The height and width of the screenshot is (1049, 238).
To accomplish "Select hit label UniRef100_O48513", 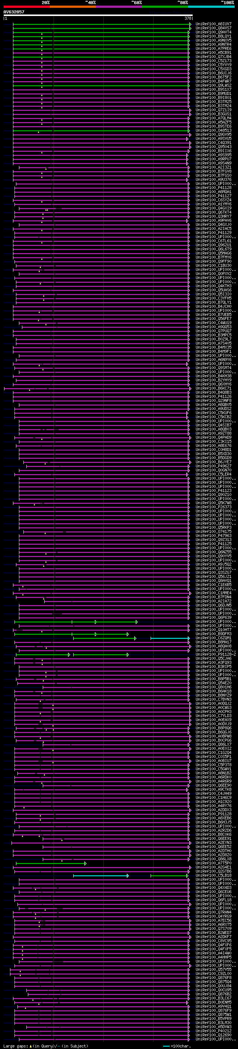I will tap(213, 130).
